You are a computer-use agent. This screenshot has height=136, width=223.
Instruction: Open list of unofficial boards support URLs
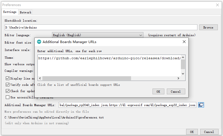click(78, 85)
